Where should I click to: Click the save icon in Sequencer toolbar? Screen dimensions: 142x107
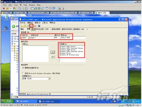pyautogui.click(x=31, y=26)
